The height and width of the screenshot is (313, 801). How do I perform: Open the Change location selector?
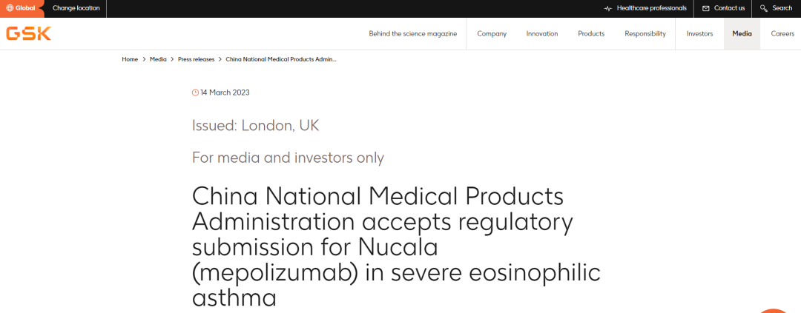[x=76, y=8]
